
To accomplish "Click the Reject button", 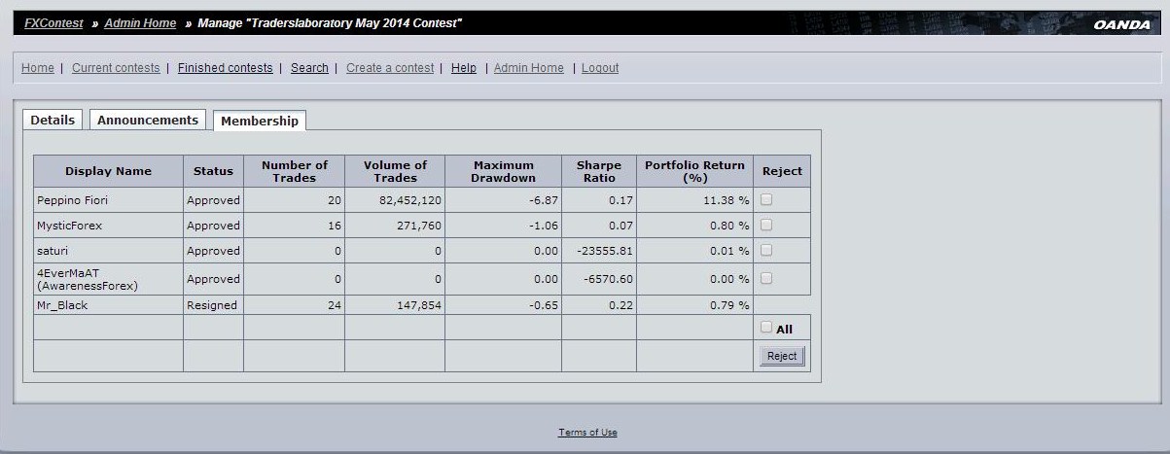I will pos(782,356).
